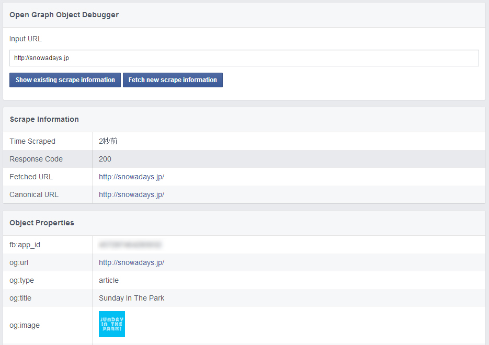Click the fb:app_id property label
This screenshot has height=345, width=489.
click(x=25, y=245)
